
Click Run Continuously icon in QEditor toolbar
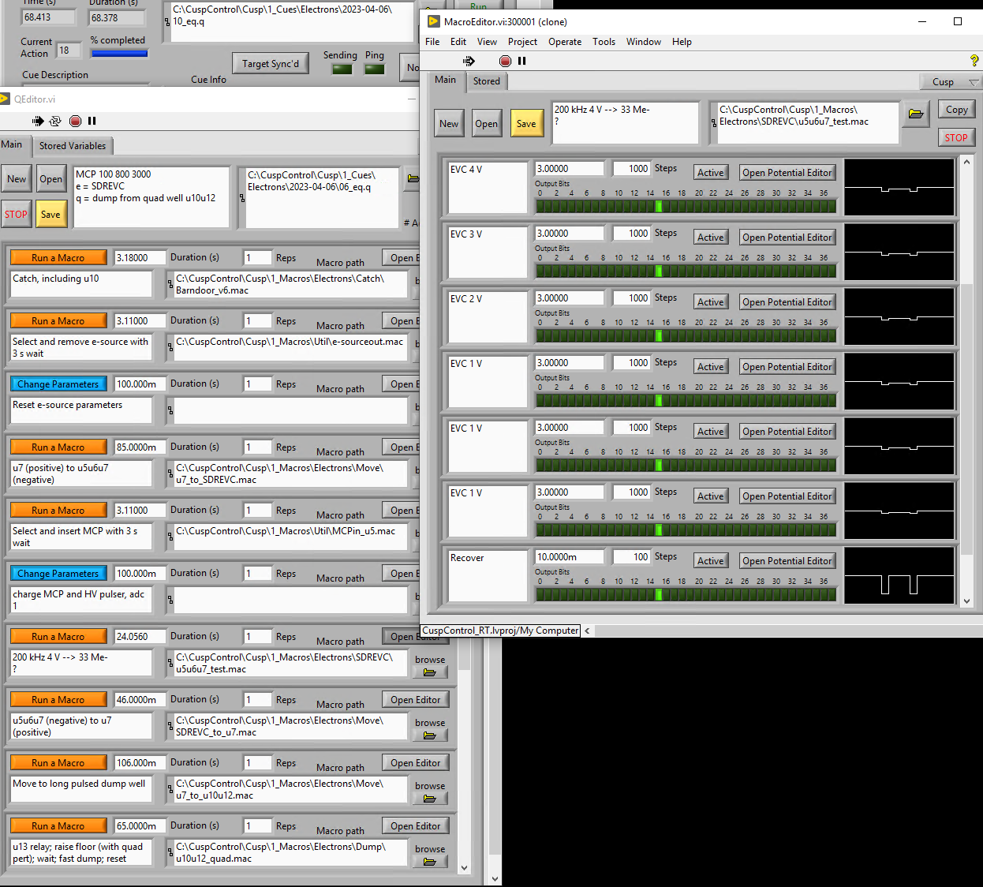click(x=55, y=121)
